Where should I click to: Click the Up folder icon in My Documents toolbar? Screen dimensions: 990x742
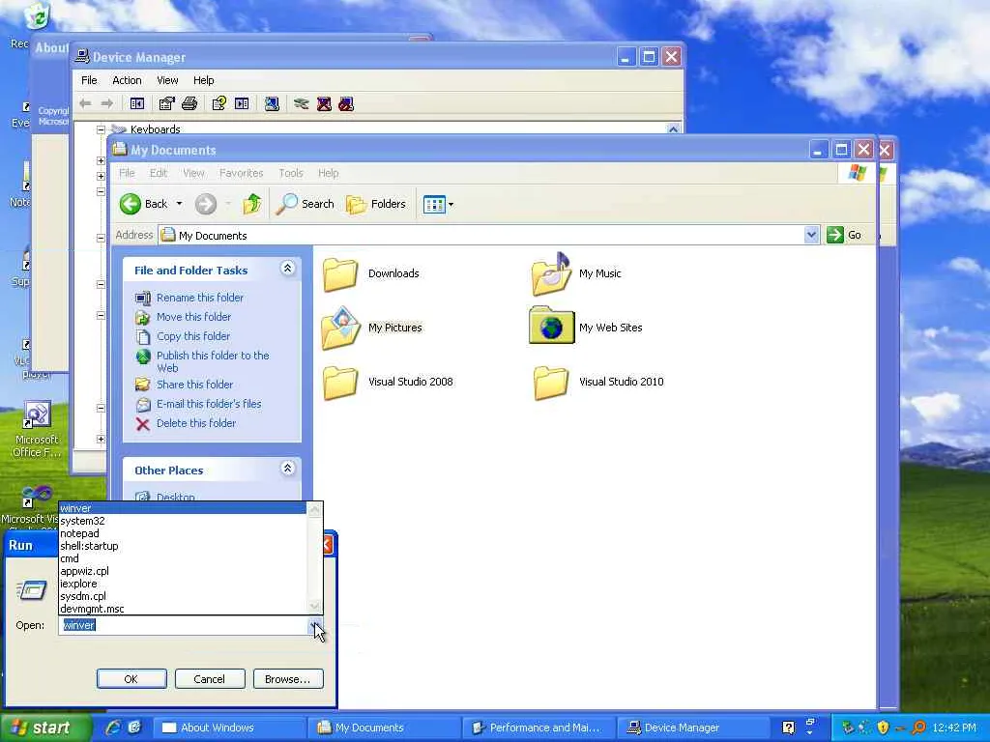pos(252,204)
